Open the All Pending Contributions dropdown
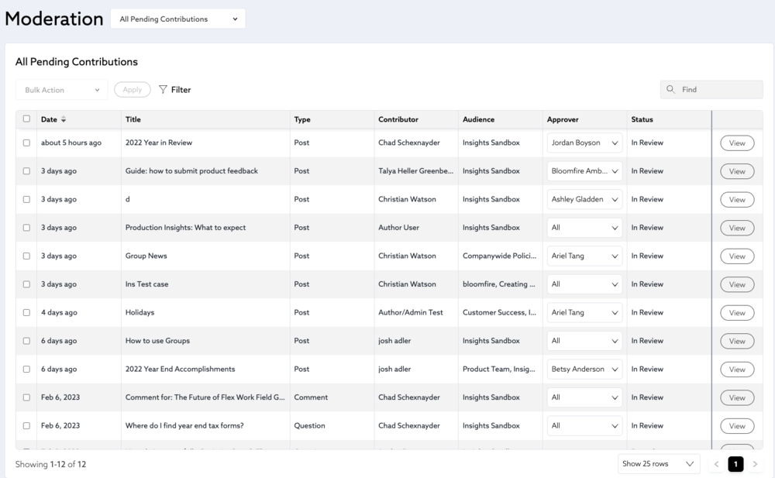 coord(178,19)
